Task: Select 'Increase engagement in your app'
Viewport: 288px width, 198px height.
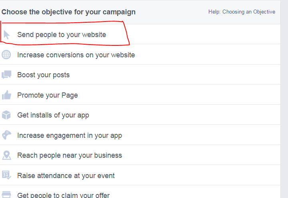Action: [x=140, y=135]
